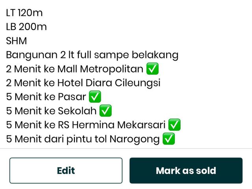
Task: Tap the word Pasar in the description
Action: click(x=72, y=97)
